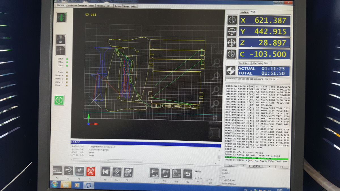This screenshot has width=340, height=191.
Task: Zero the Z axis crosshair button
Action: [x=232, y=43]
